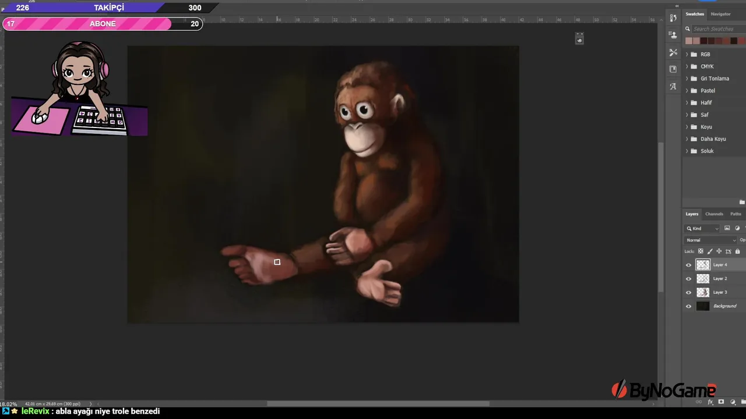Switch to the Swatches tab
746x419 pixels.
point(695,14)
